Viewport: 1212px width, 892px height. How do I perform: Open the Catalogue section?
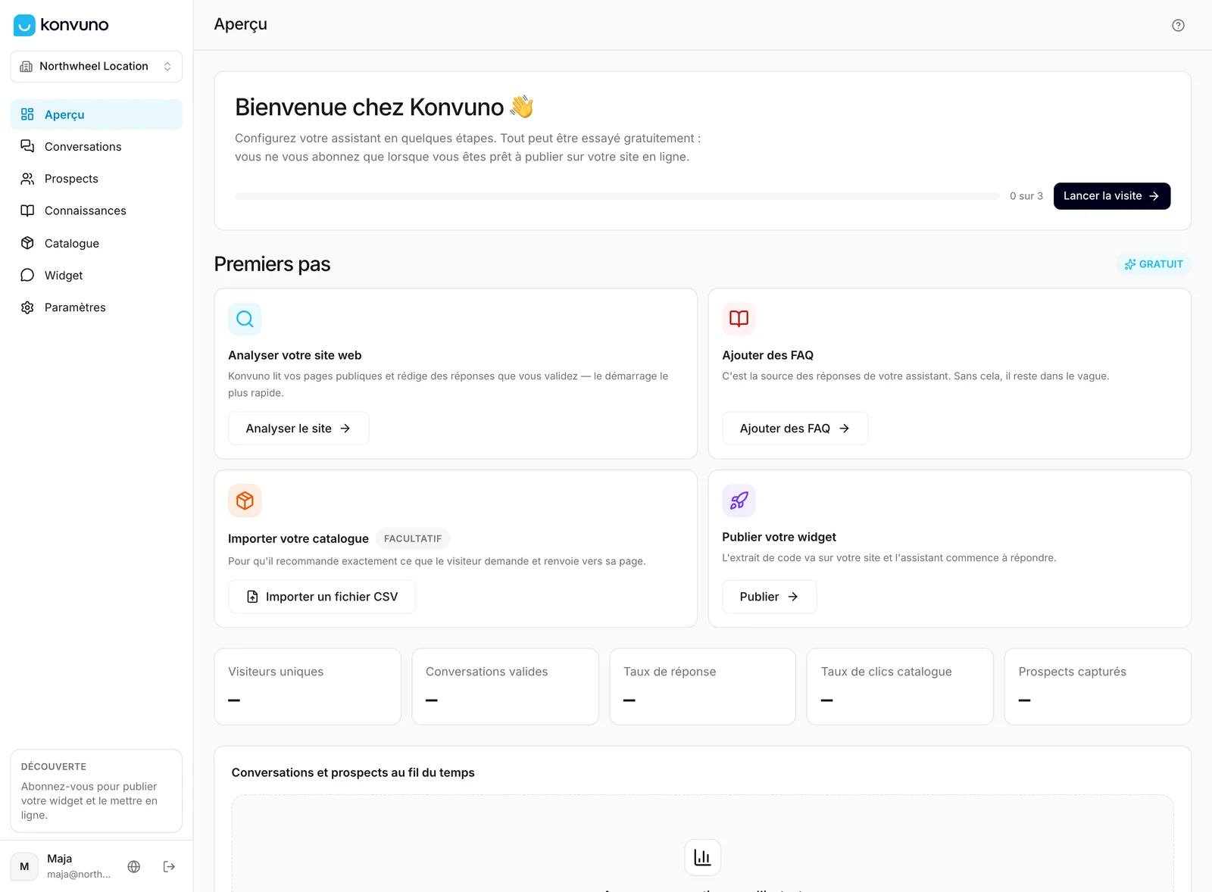(96, 243)
